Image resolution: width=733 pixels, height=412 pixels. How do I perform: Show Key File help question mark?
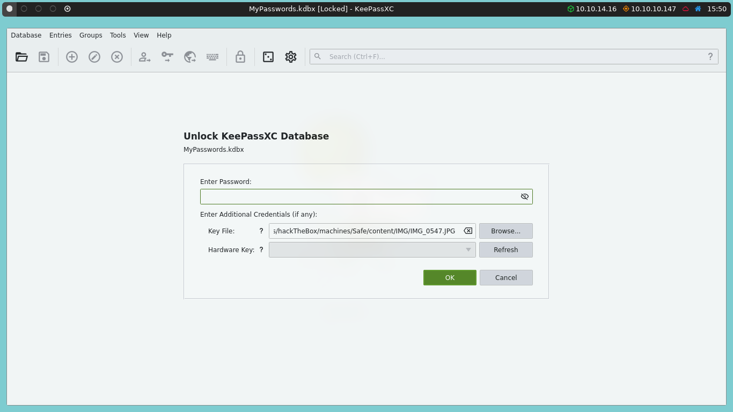[x=261, y=231]
